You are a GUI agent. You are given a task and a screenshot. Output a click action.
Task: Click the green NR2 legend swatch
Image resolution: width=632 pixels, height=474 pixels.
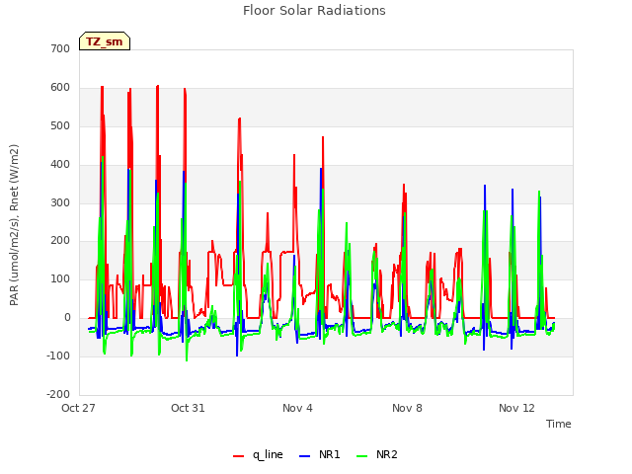tap(362, 456)
